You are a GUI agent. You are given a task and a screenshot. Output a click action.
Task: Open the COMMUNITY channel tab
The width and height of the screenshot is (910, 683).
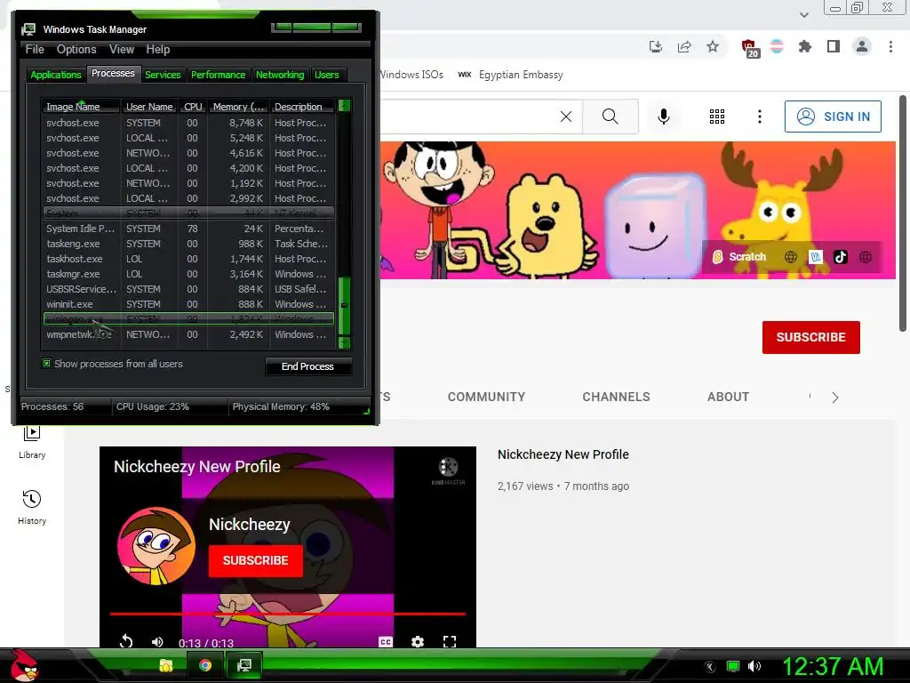point(486,397)
